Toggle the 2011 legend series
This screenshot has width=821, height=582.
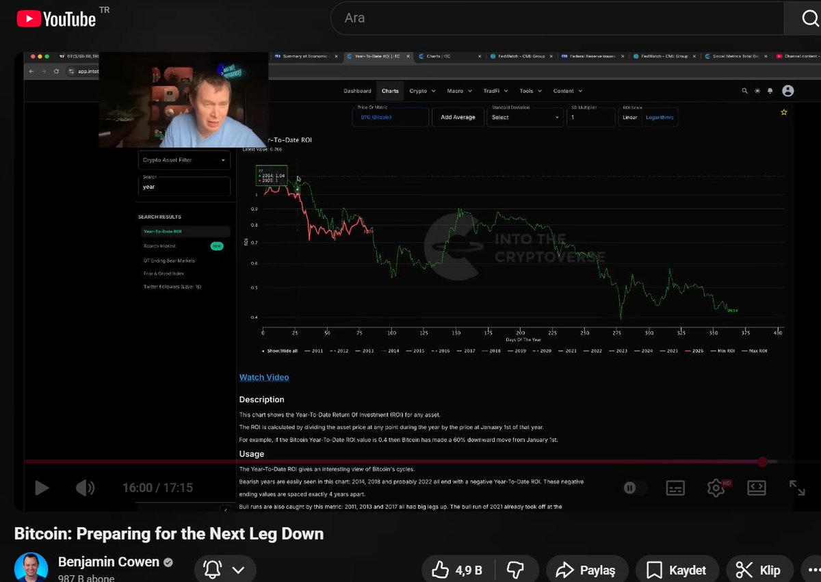[313, 351]
